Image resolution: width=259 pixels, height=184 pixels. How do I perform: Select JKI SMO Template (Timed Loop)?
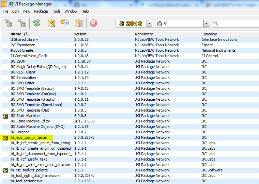[36, 105]
